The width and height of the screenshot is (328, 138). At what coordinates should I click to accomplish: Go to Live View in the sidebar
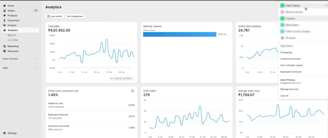pos(13,40)
